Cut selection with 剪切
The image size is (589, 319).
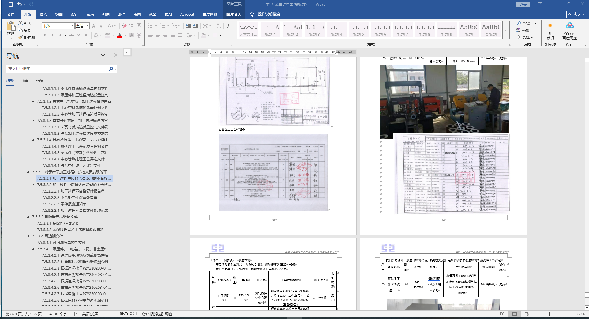(x=25, y=23)
